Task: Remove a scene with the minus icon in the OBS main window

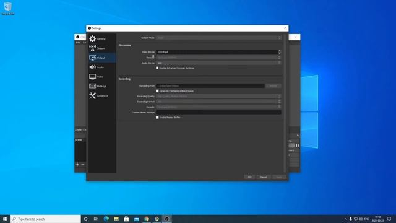Action: click(x=83, y=164)
